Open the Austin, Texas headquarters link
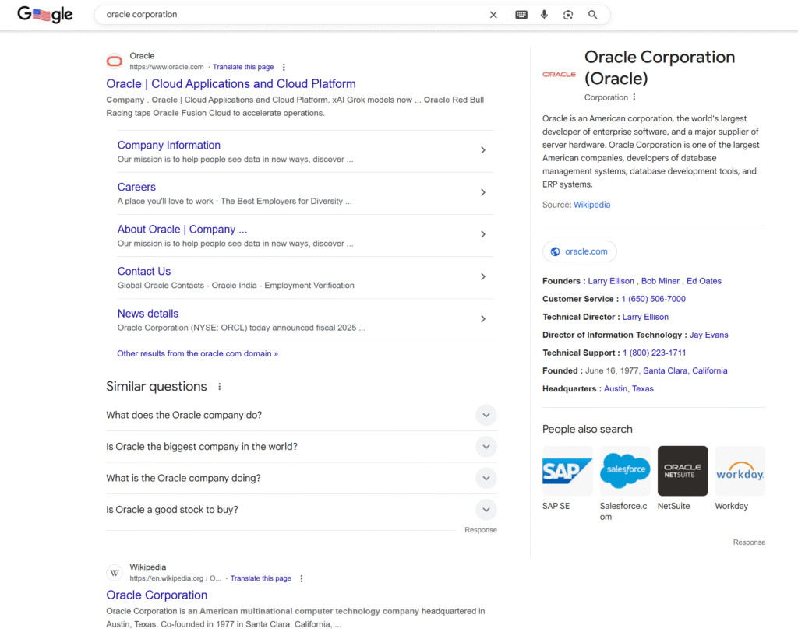 [629, 389]
